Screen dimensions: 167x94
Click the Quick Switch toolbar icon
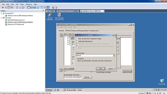click(x=35, y=8)
